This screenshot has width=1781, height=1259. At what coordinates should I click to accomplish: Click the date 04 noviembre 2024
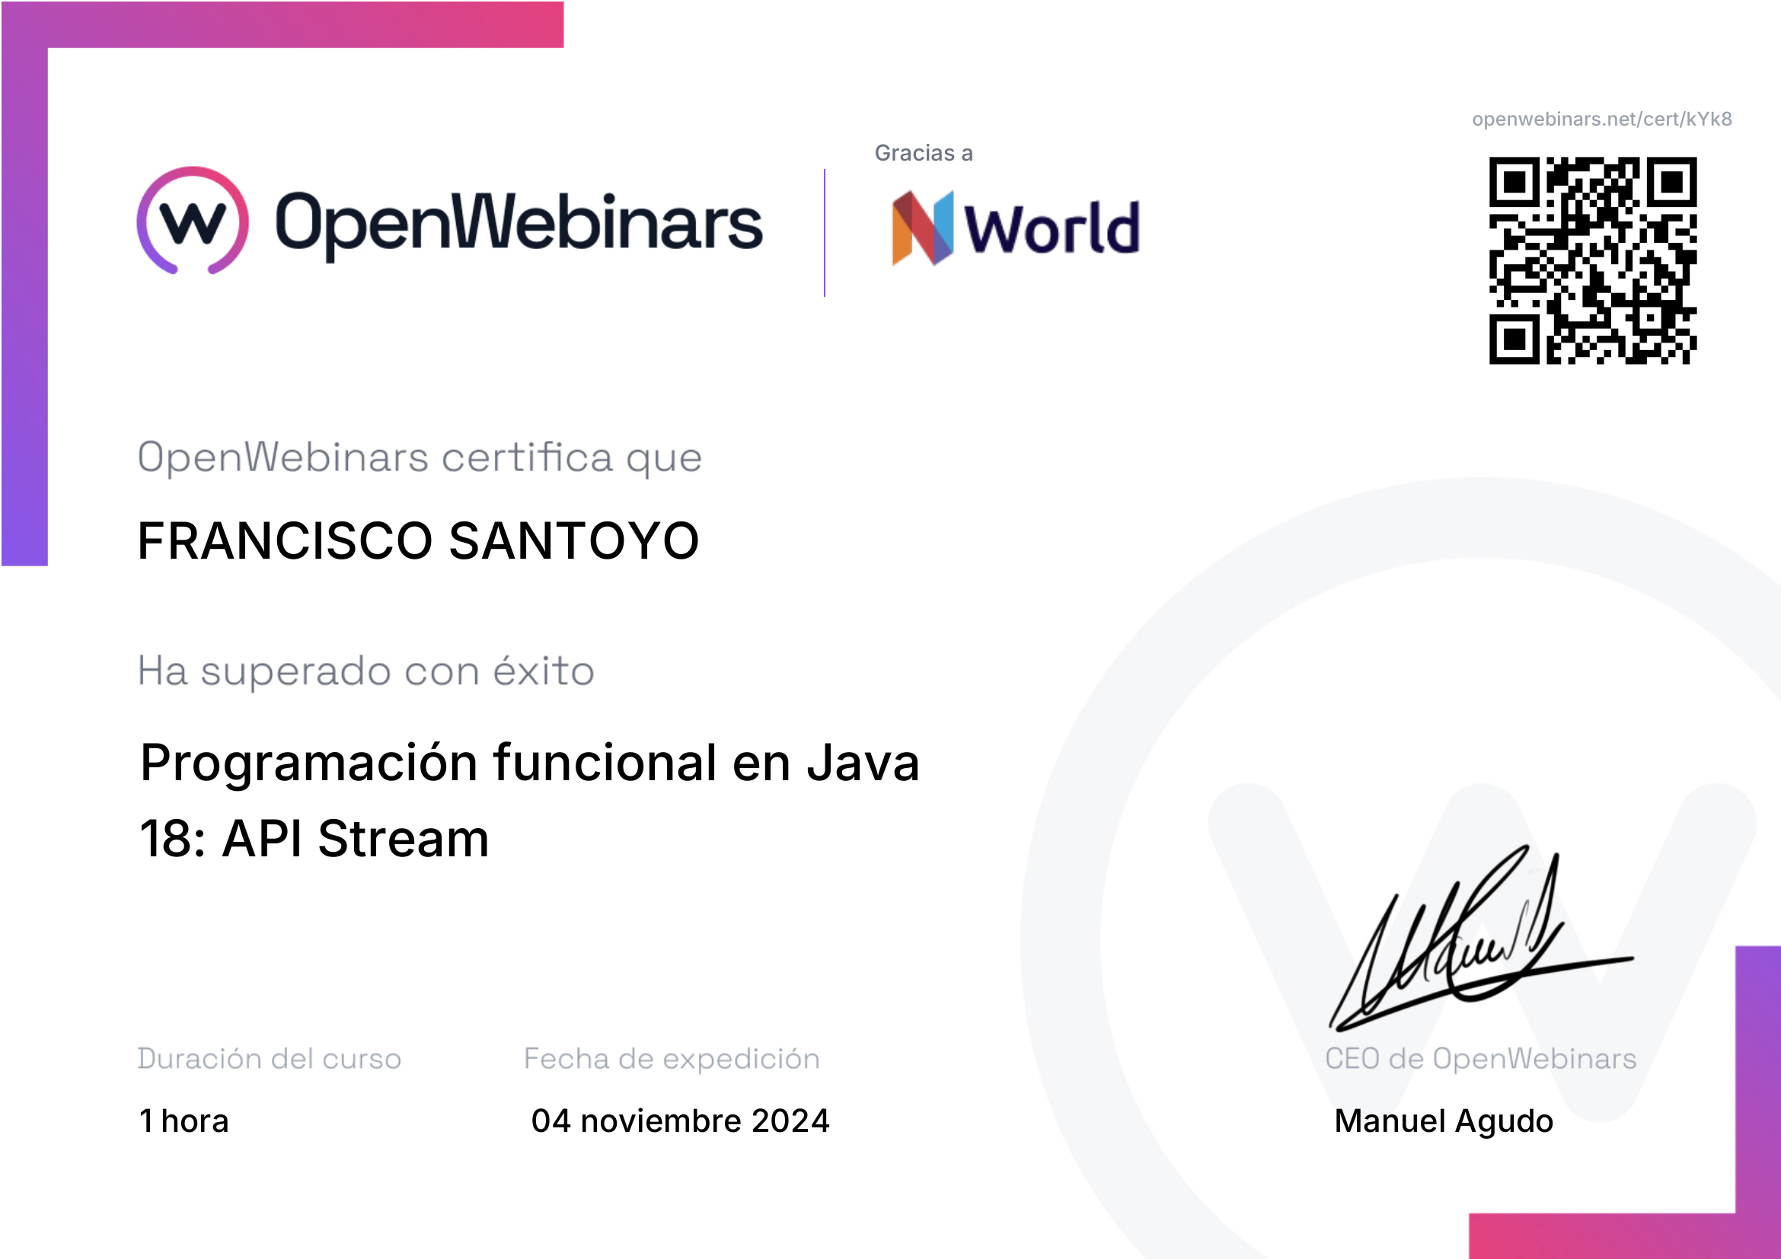[x=679, y=1121]
